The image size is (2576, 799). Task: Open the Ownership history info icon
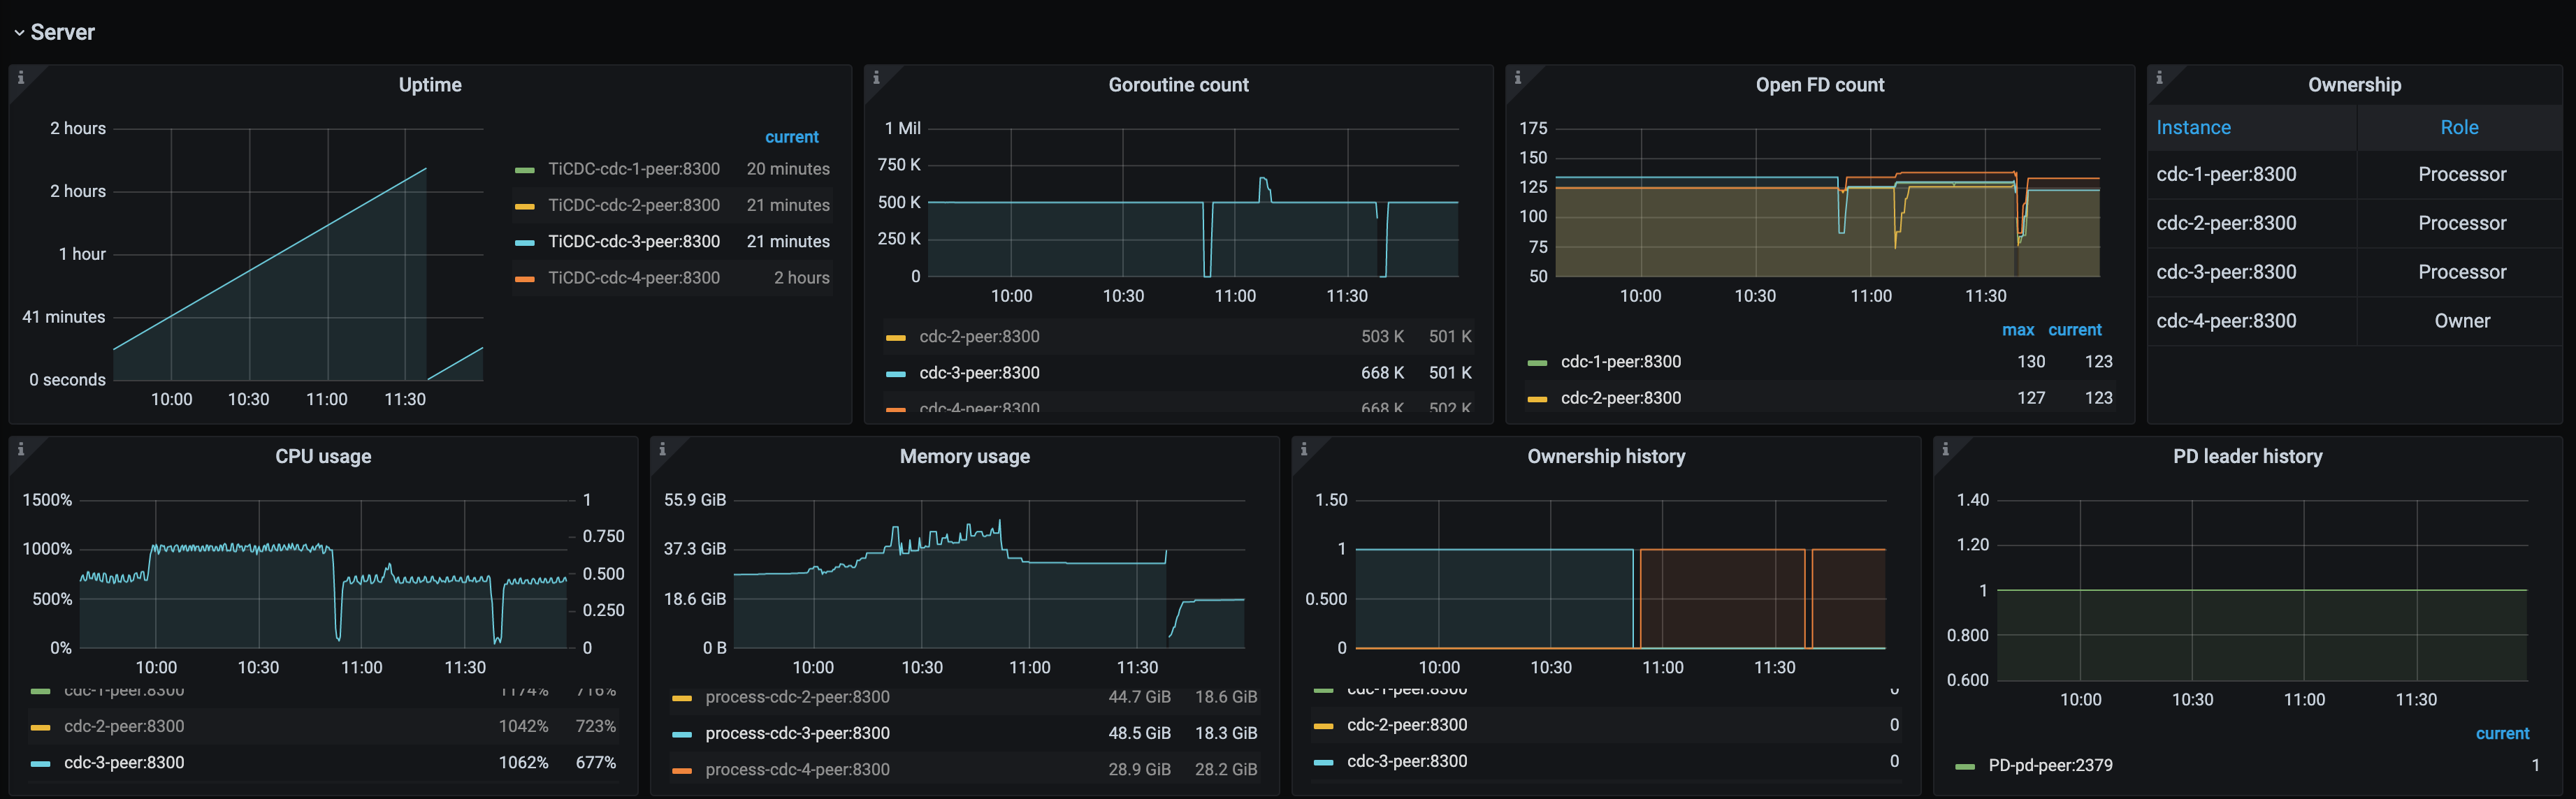coord(1304,449)
